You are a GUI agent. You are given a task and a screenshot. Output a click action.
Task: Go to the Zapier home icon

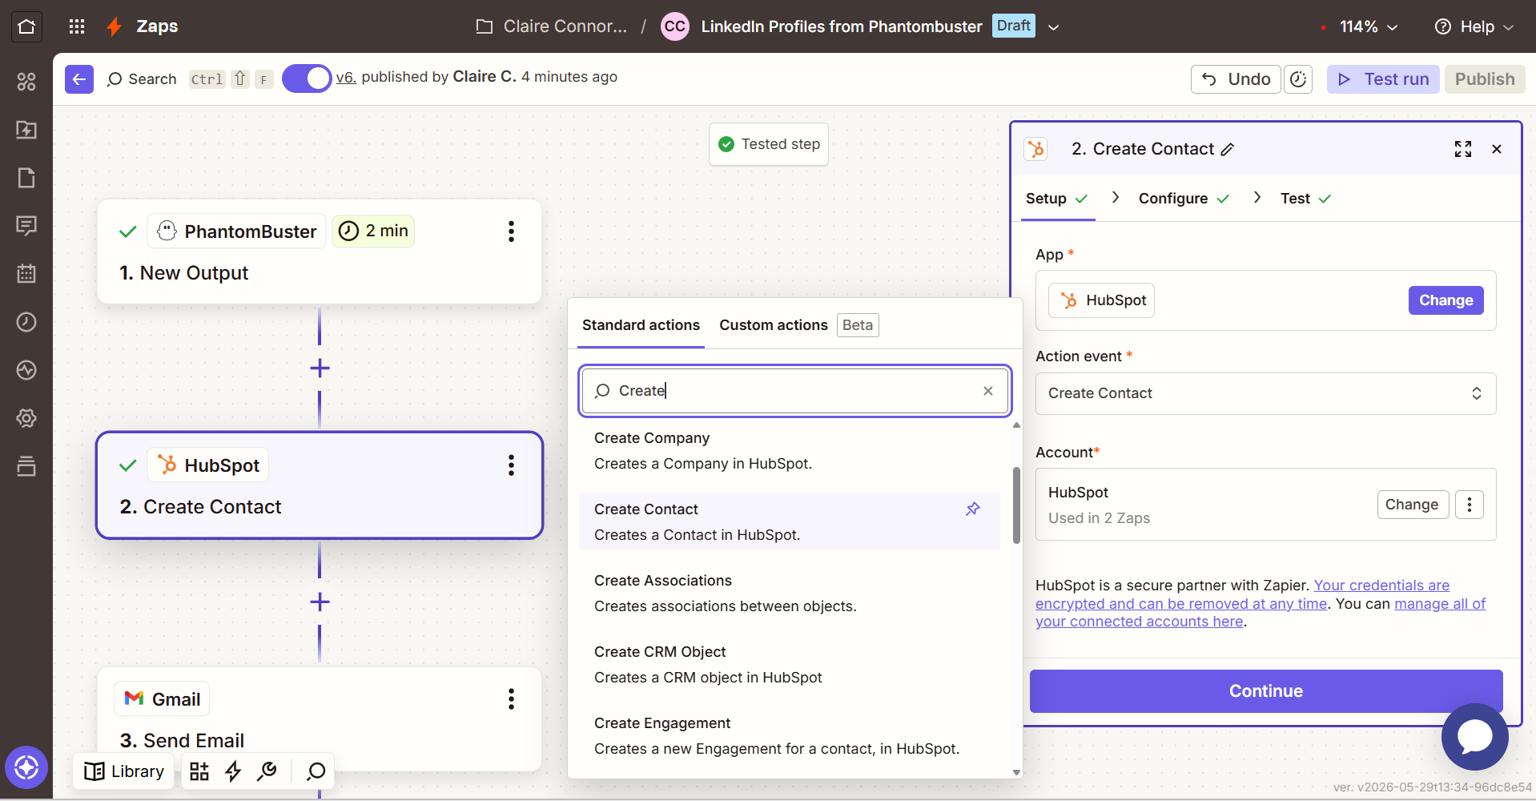pos(26,26)
